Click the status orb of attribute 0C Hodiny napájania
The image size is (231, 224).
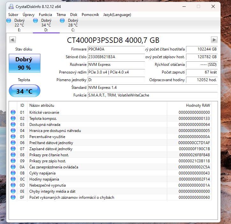click(13, 179)
